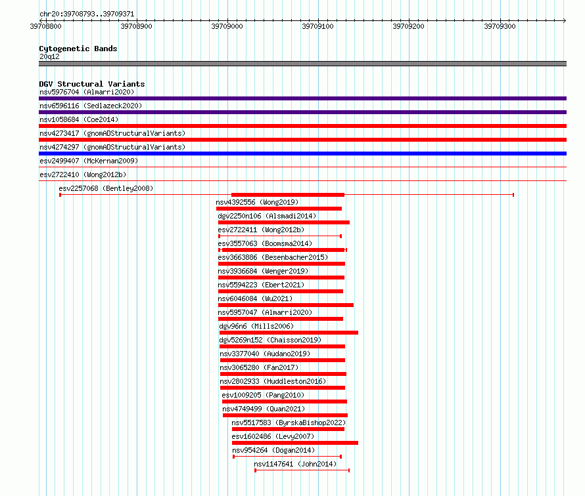This screenshot has width=585, height=496.
Task: Click the thick red segment of esv2257068
Action: click(x=288, y=195)
